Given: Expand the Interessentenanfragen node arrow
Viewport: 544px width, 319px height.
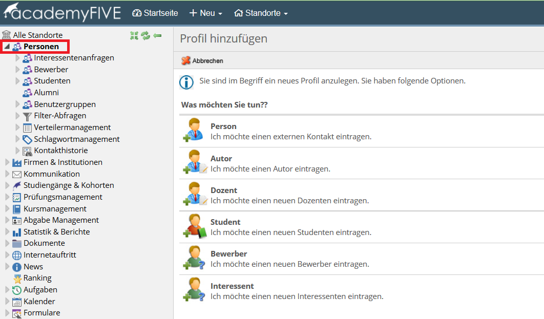Looking at the screenshot, I should click(17, 58).
